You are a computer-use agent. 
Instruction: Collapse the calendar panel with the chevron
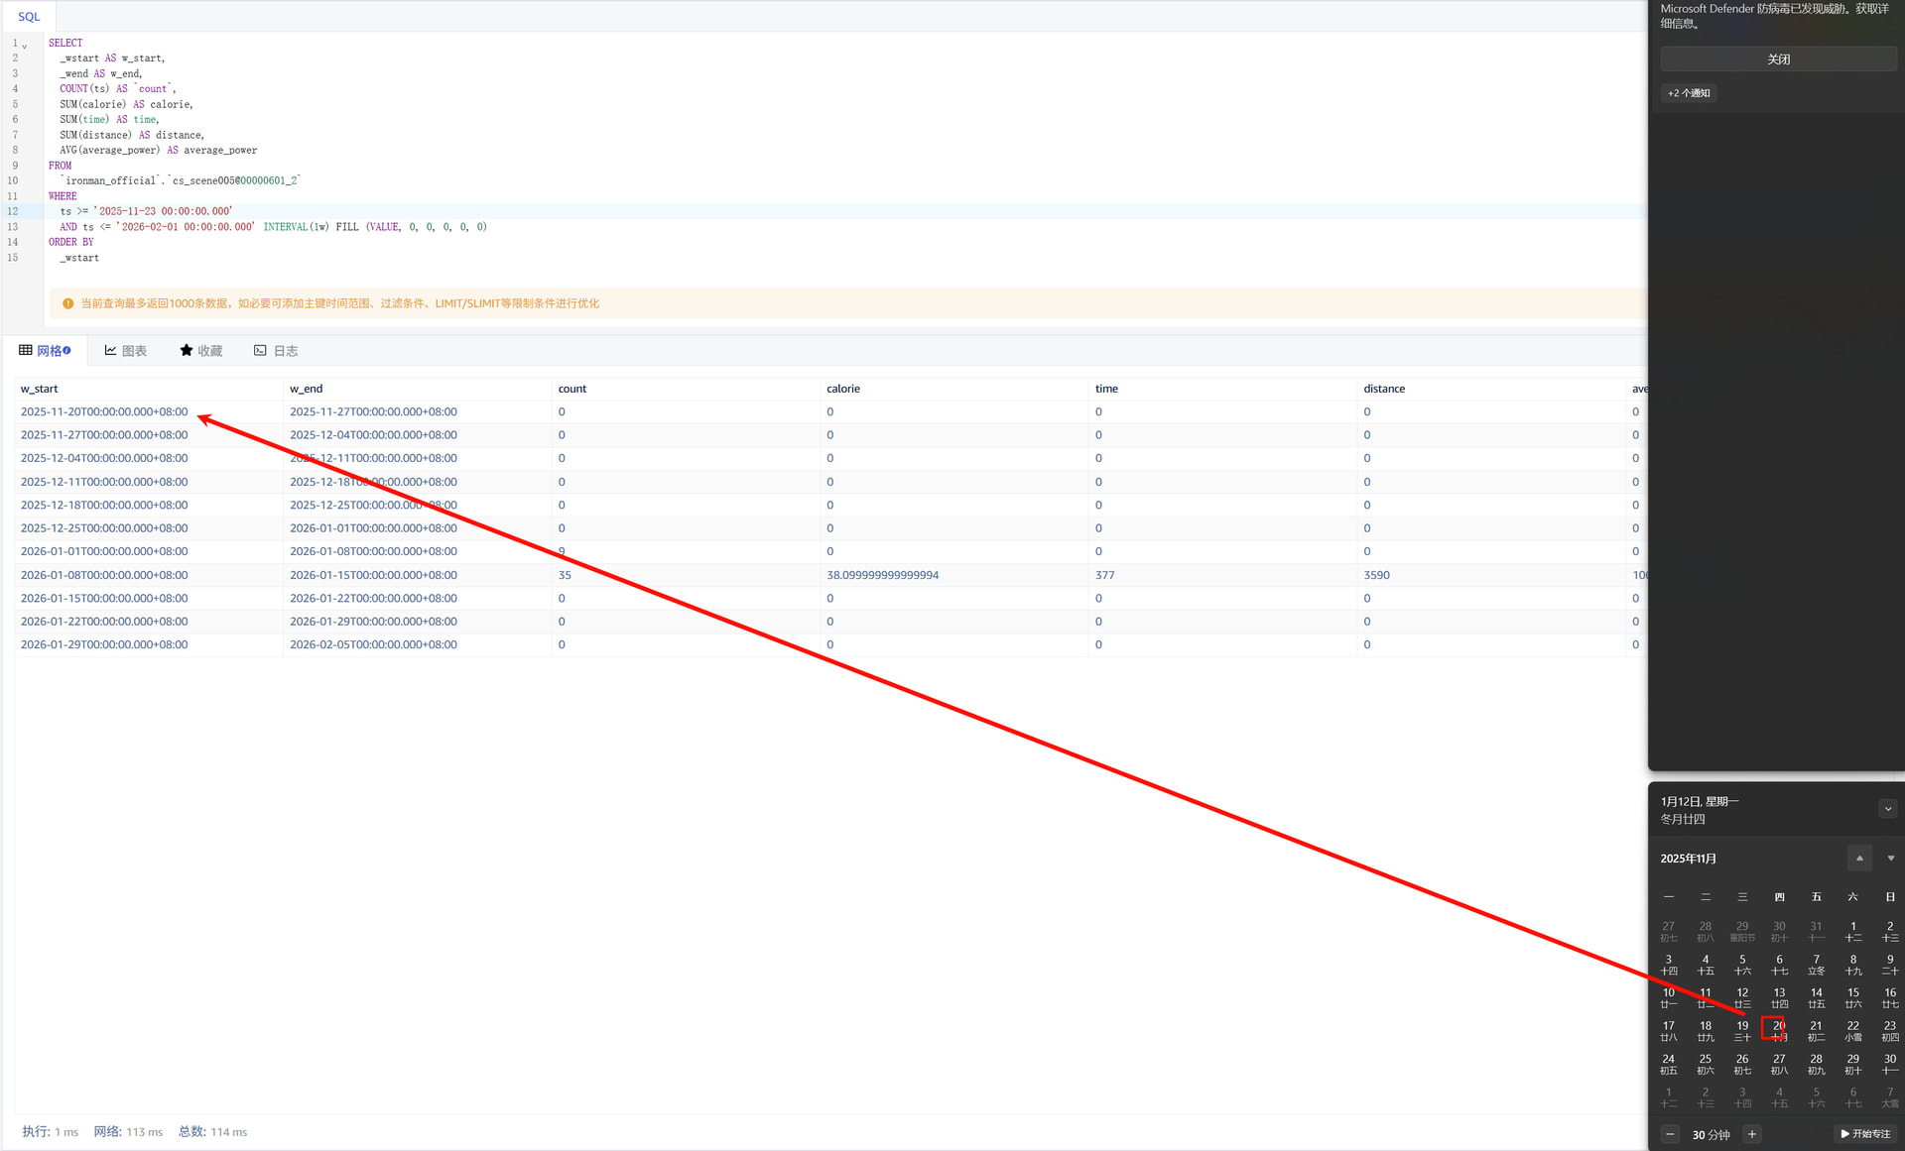(1887, 809)
